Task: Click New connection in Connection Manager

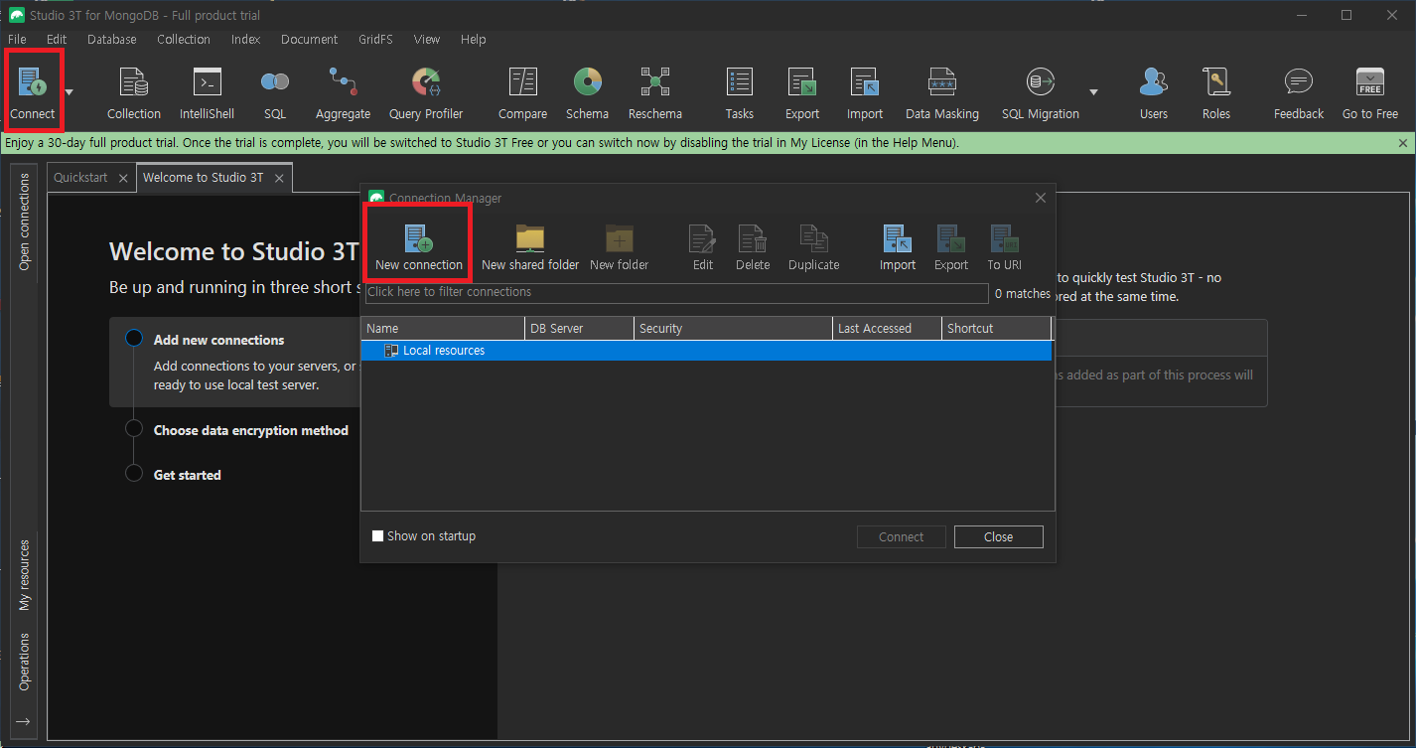Action: (419, 248)
